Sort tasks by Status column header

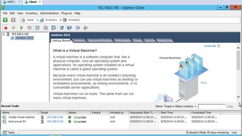79,113
